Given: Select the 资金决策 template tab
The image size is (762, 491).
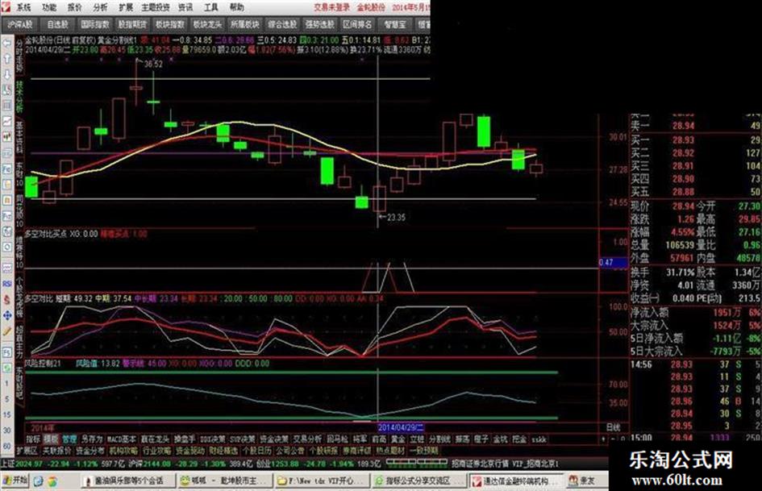Looking at the screenshot, I should (x=273, y=439).
